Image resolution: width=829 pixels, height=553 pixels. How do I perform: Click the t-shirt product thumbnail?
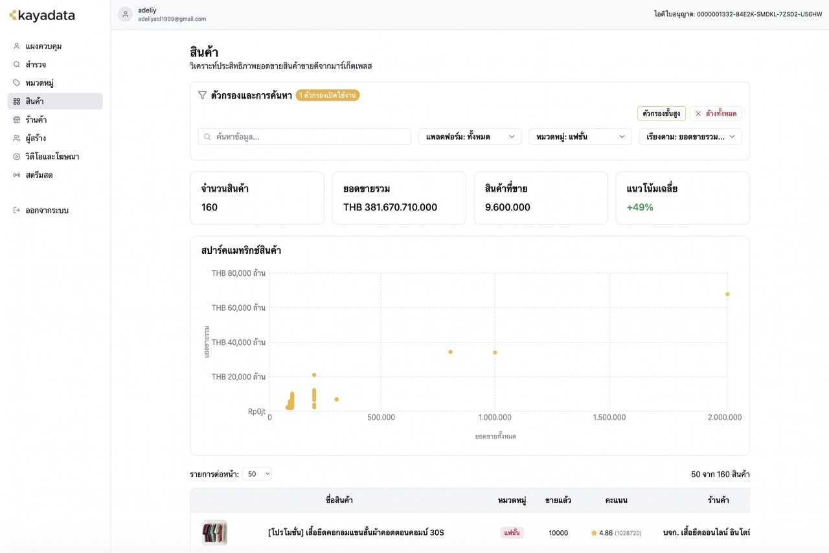coord(214,532)
